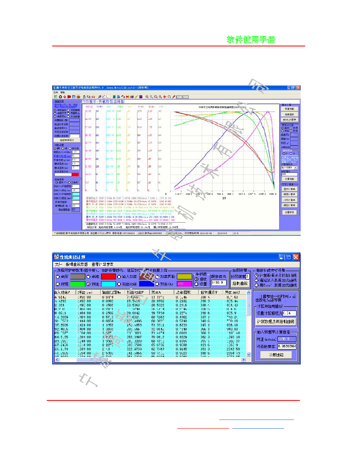This screenshot has width=352, height=456.
Task: Select the 电压 radio button
Action: click(58, 276)
